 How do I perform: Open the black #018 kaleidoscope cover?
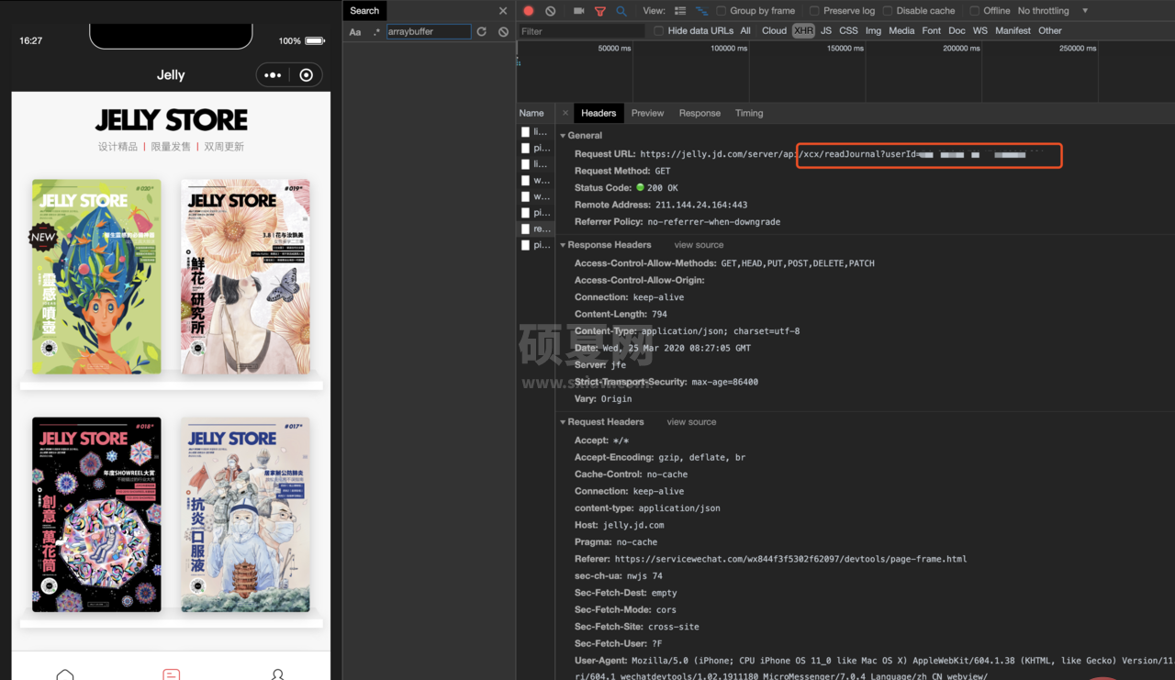[96, 515]
